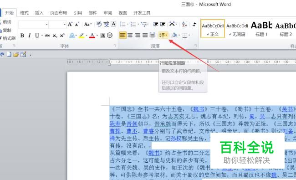Click the Undo/Redo arrow in quick toolbar

pyautogui.click(x=2, y=55)
